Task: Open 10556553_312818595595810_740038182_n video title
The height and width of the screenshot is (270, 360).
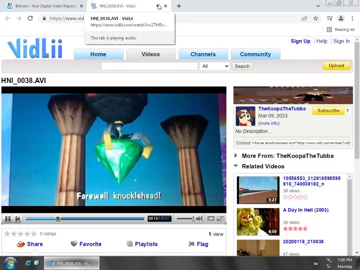Action: (312, 181)
